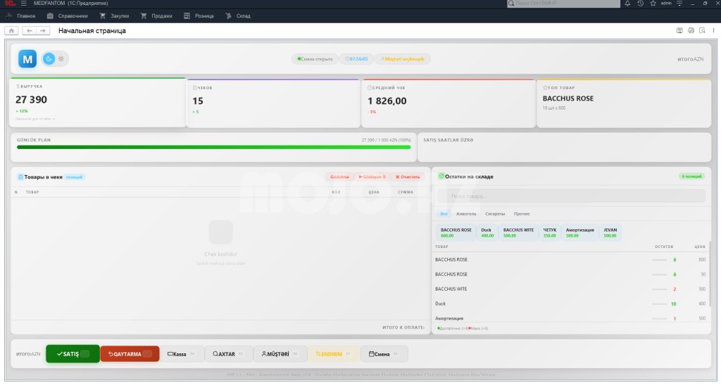Open Склад menu section

(238, 16)
